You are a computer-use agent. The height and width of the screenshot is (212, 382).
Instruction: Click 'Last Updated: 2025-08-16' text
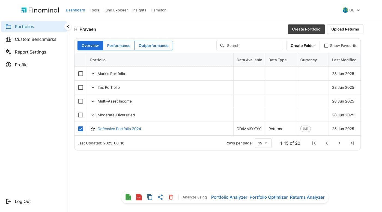pos(101,143)
